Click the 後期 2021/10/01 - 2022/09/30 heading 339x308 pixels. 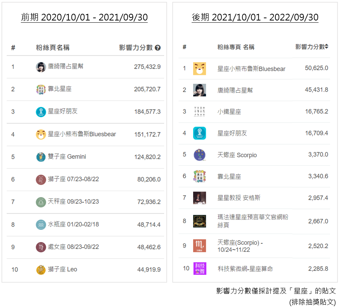coord(255,17)
